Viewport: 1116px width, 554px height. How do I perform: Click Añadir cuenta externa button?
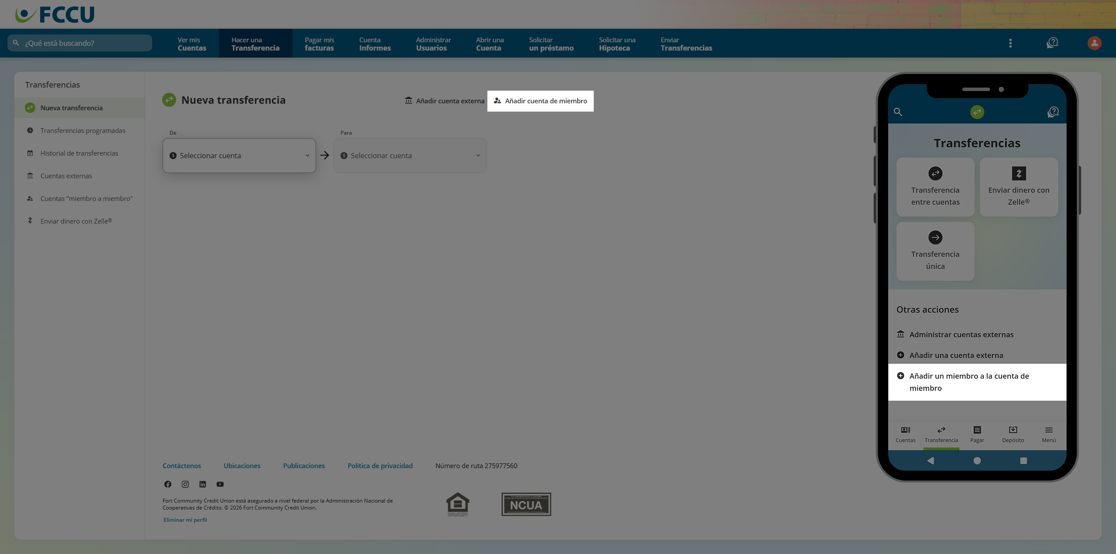pos(445,101)
